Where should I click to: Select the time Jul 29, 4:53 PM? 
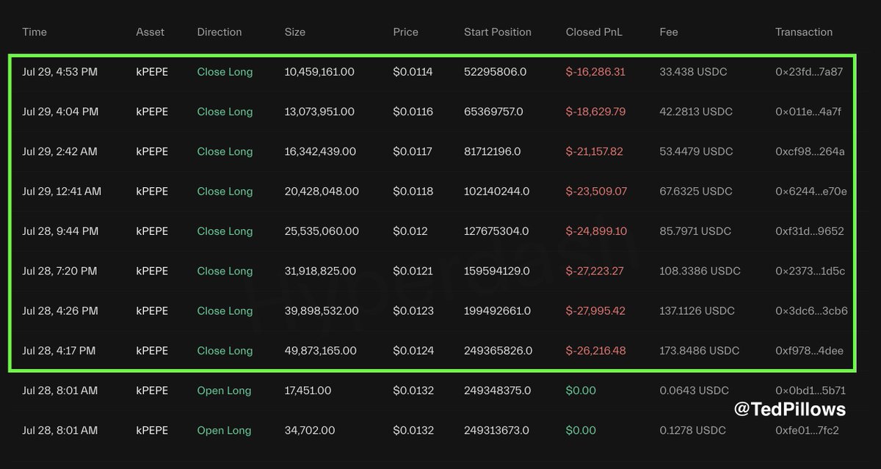pos(60,72)
